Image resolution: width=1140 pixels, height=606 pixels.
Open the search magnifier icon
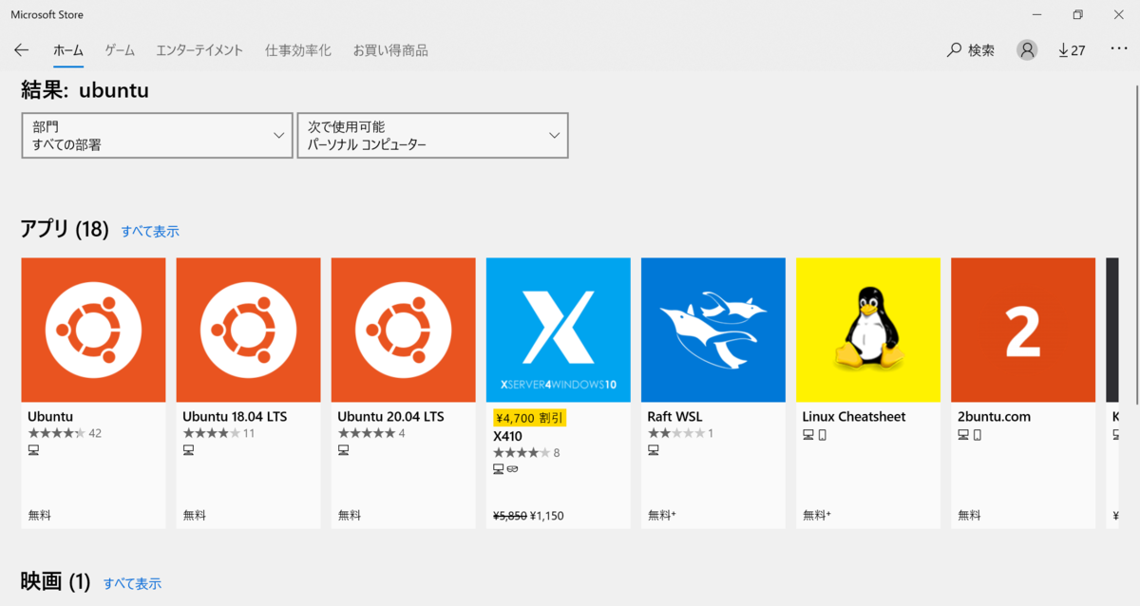(954, 50)
